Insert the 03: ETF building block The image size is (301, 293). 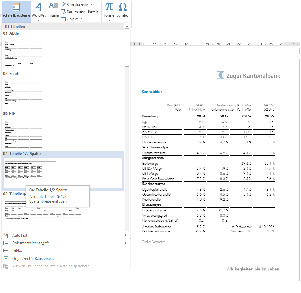coord(63,130)
